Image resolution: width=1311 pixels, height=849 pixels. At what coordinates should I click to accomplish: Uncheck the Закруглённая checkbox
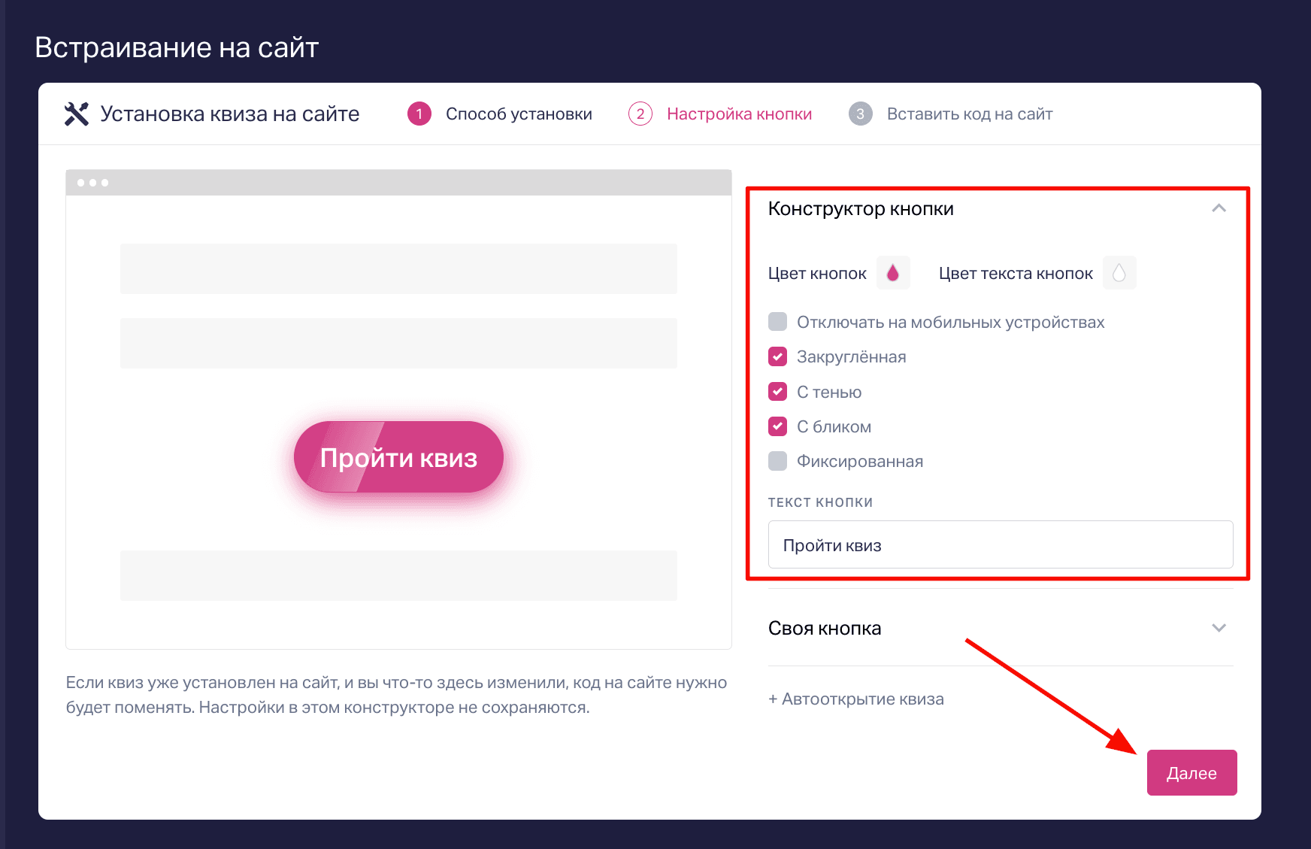coord(778,356)
